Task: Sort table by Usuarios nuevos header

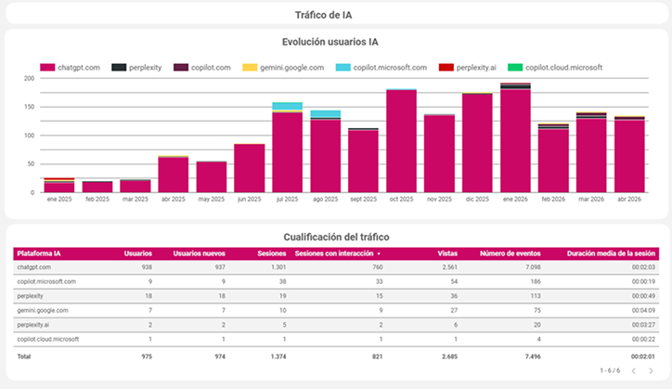Action: pyautogui.click(x=200, y=253)
